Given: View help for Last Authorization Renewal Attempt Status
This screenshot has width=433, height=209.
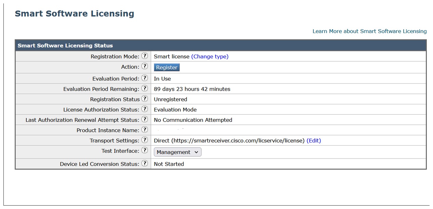Looking at the screenshot, I should 145,120.
